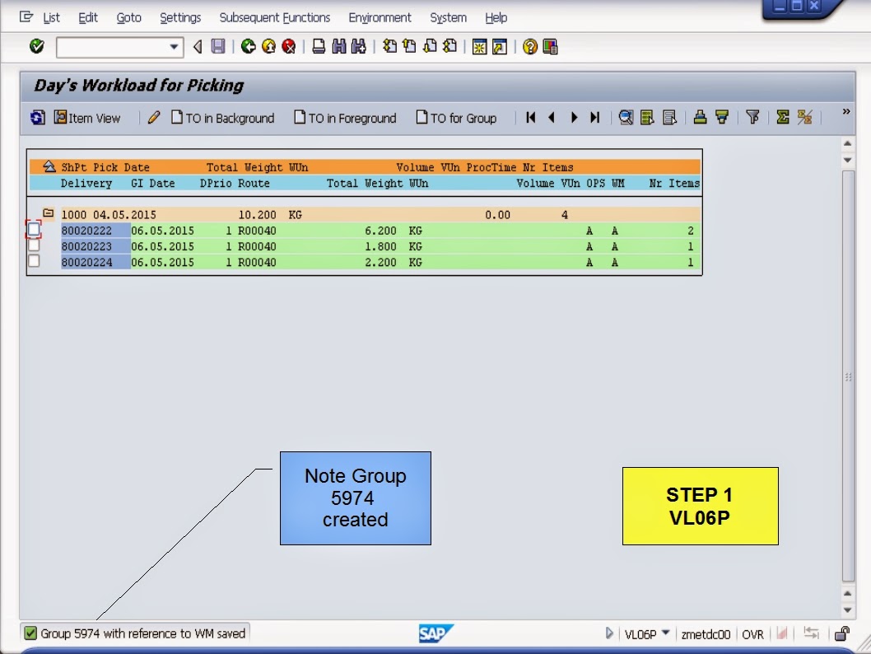Check the row for delivery 80020224
This screenshot has height=654, width=871.
(x=35, y=261)
